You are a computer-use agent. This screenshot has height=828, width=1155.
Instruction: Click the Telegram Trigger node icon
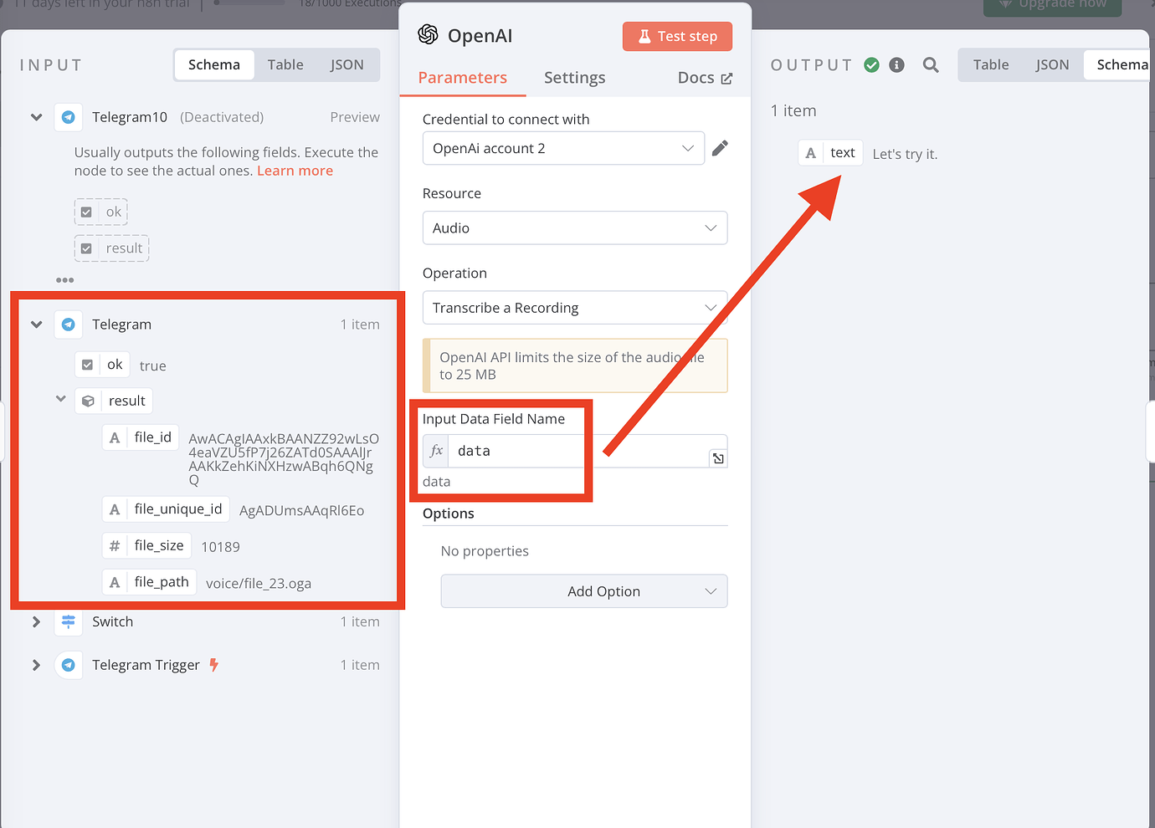[68, 665]
